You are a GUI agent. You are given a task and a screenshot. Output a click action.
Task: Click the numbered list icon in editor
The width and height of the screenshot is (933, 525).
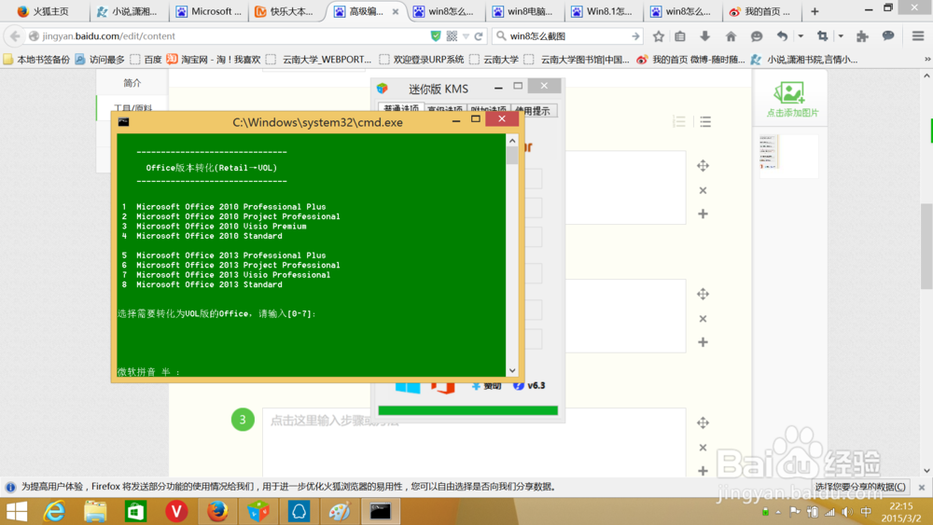click(x=679, y=122)
